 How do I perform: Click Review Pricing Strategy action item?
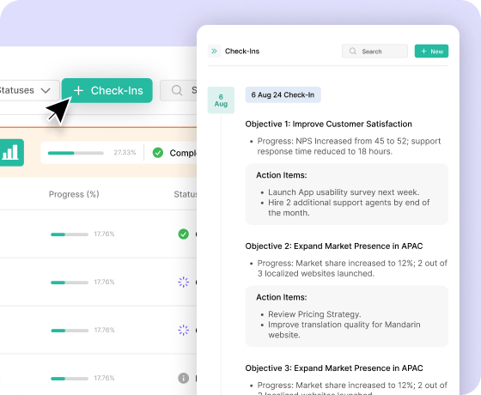click(314, 314)
